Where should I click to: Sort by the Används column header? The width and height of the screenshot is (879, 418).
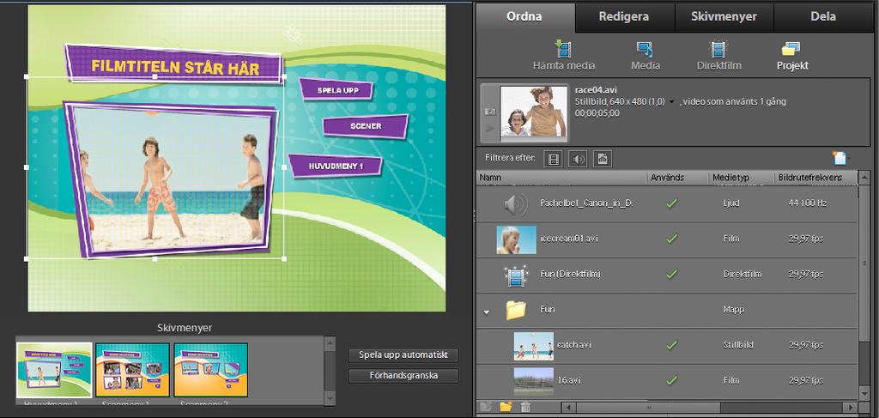pos(677,178)
